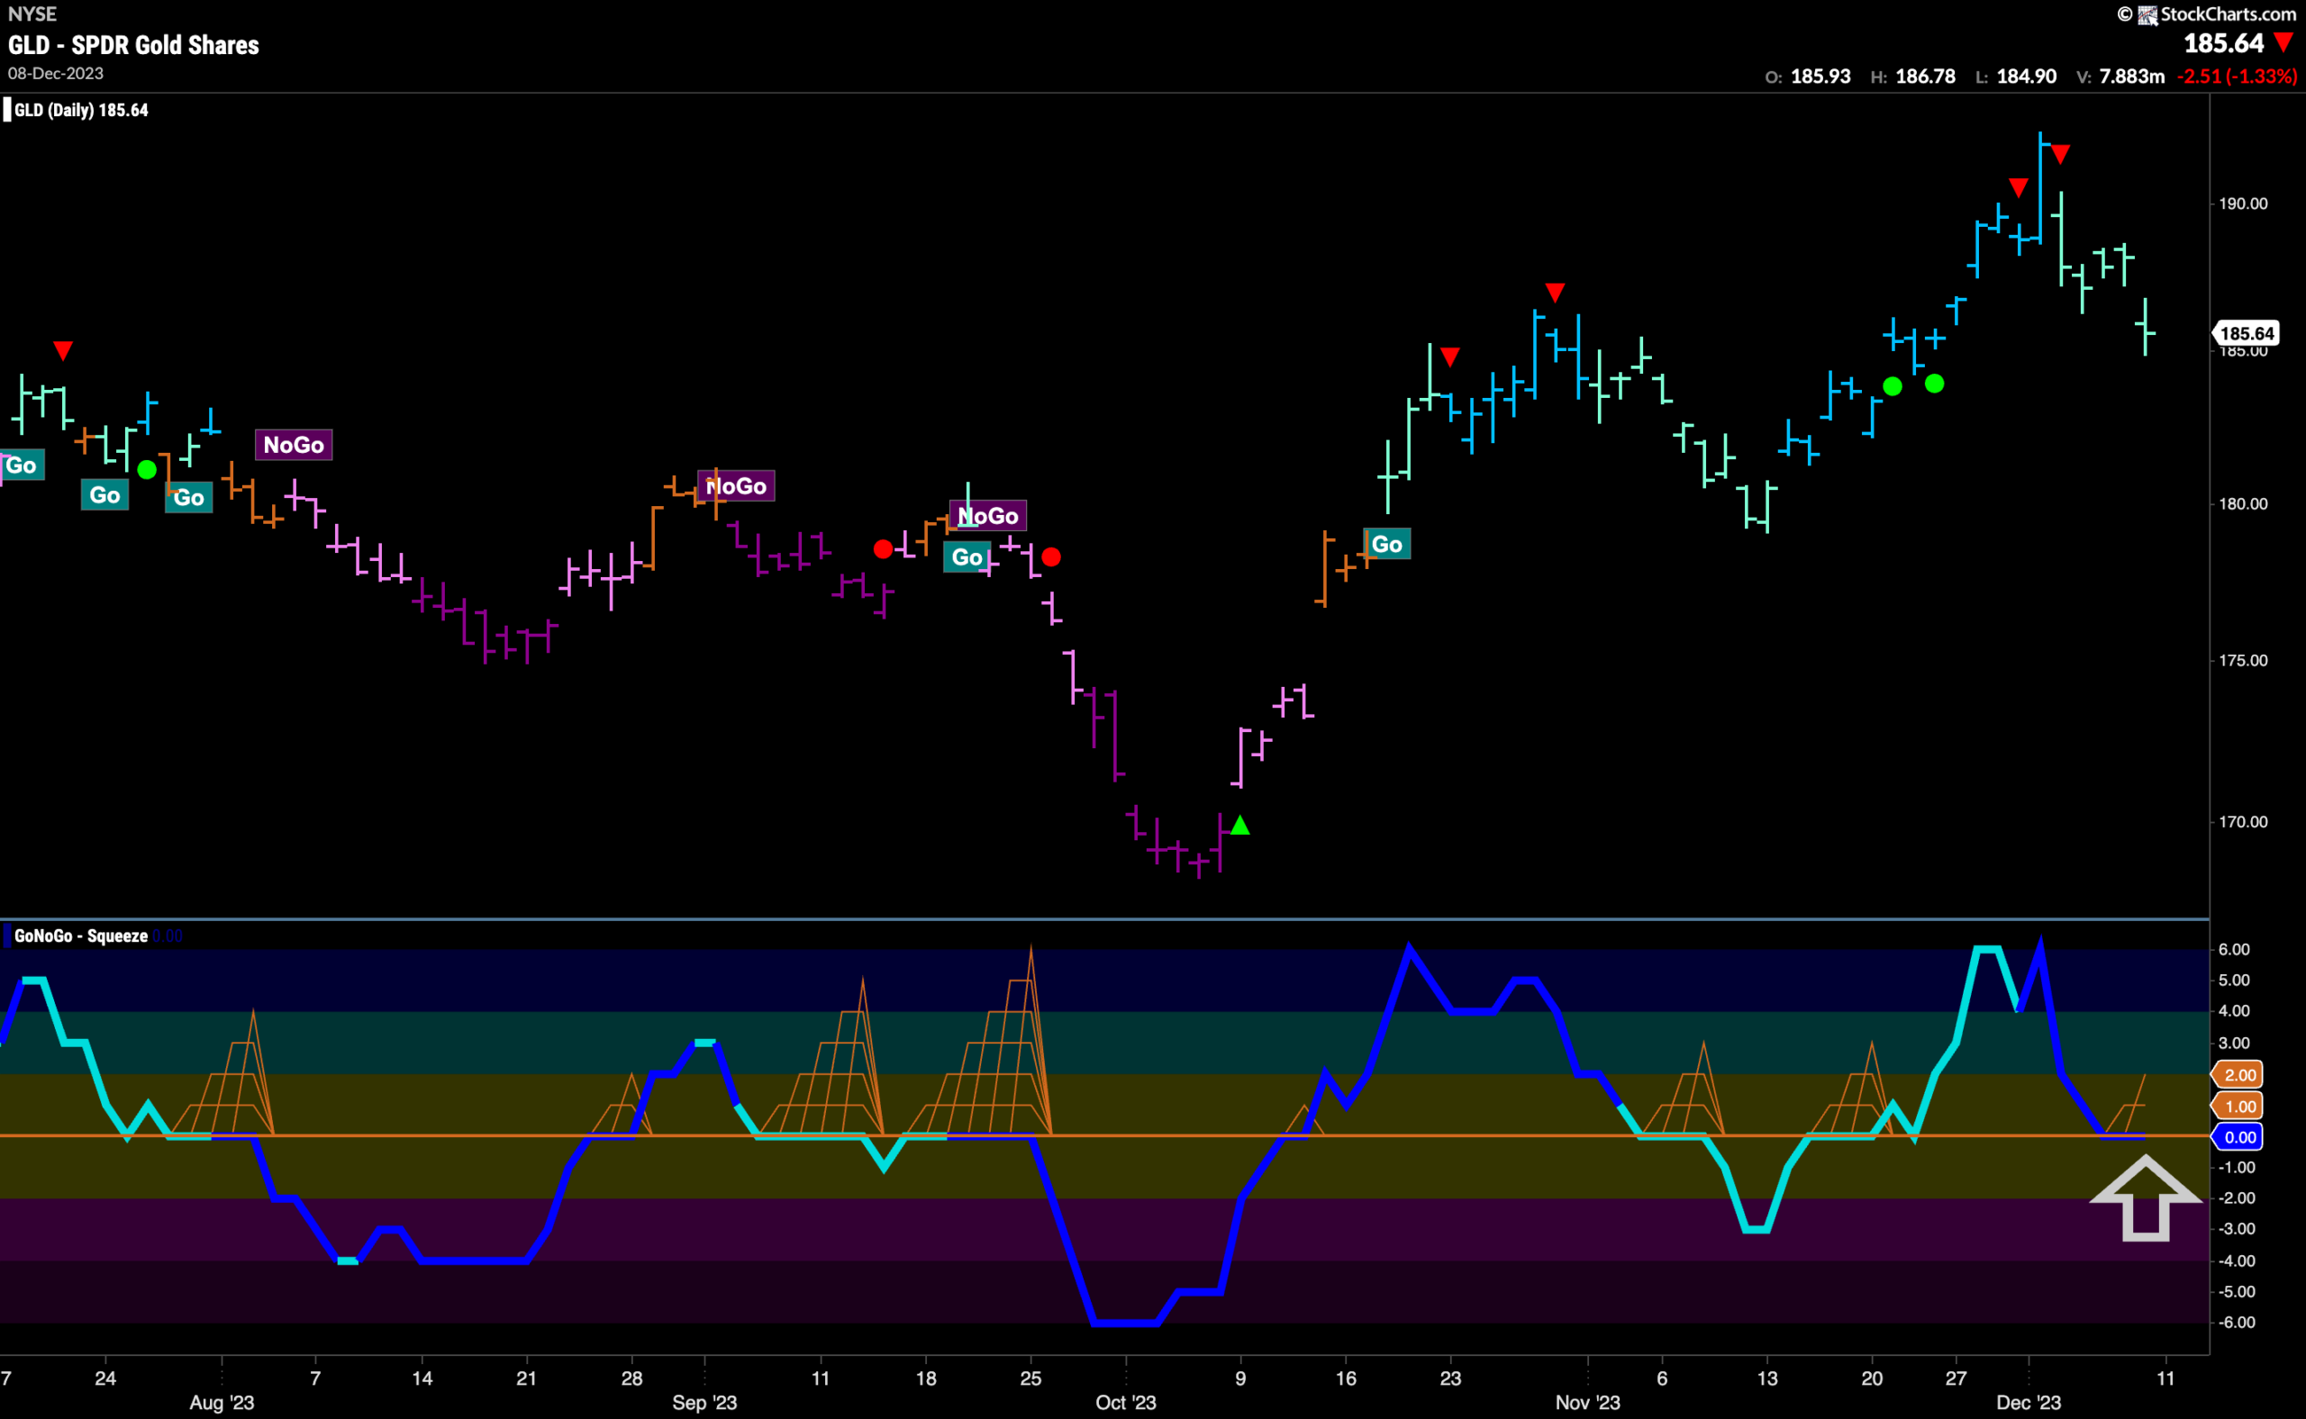Click the red dot near September 25
This screenshot has width=2306, height=1419.
click(x=1051, y=557)
